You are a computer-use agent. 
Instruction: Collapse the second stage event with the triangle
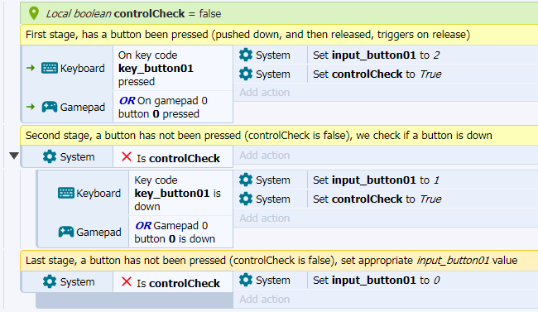14,156
